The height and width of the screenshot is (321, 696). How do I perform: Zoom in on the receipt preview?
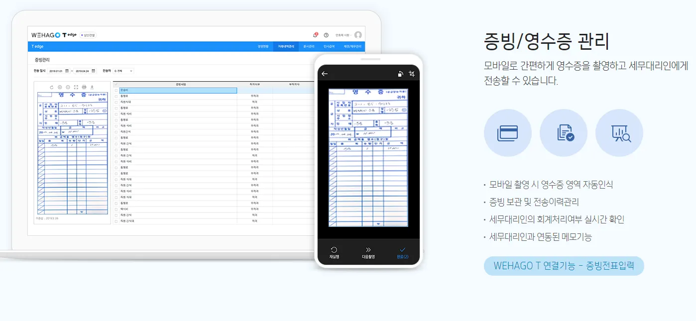[60, 87]
